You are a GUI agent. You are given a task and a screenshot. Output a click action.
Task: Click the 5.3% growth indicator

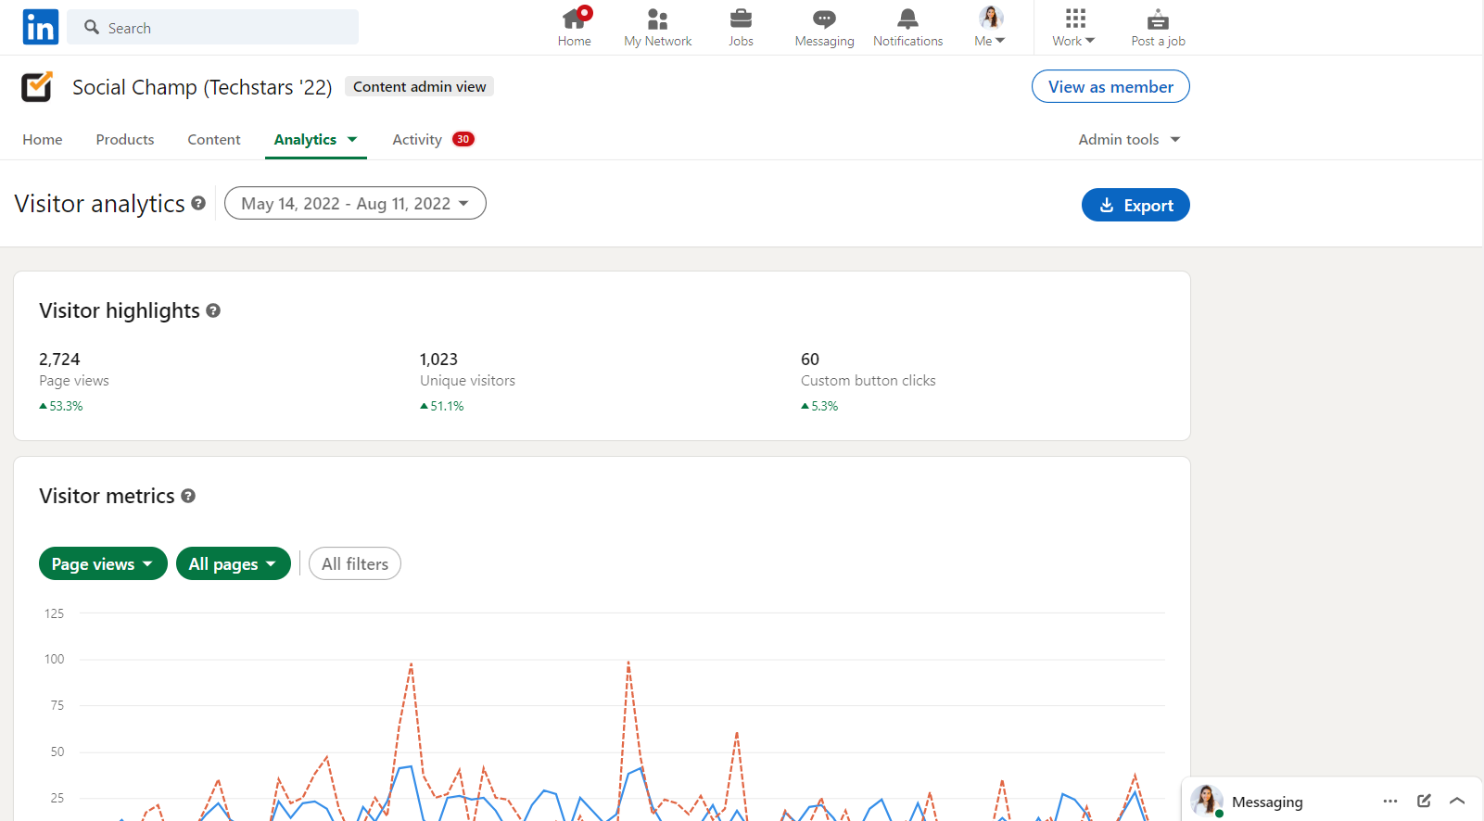[819, 406]
